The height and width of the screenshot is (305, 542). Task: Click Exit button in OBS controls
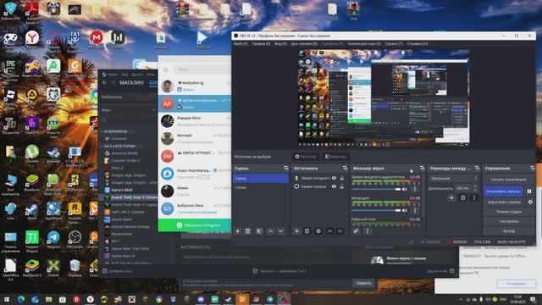click(x=508, y=230)
